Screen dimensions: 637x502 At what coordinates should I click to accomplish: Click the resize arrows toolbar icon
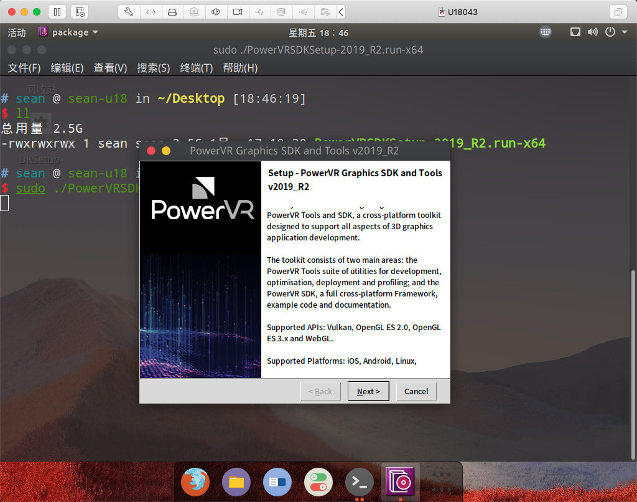click(151, 12)
